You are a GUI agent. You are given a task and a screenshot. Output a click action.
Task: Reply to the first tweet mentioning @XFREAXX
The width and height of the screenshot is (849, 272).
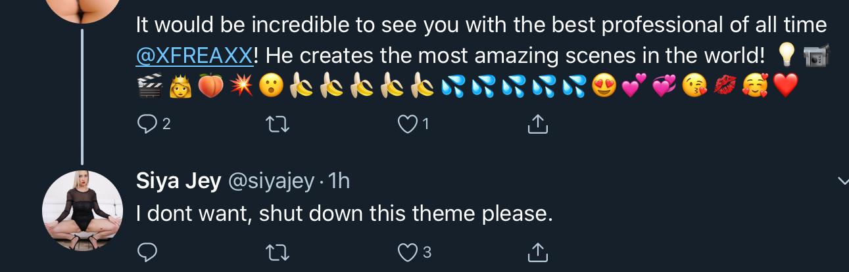[x=145, y=124]
